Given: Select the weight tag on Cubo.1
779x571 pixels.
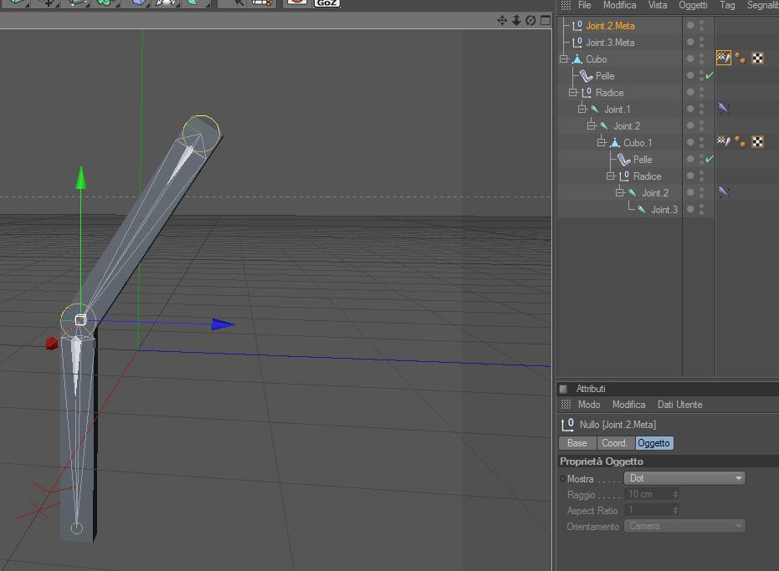Looking at the screenshot, I should coord(723,141).
